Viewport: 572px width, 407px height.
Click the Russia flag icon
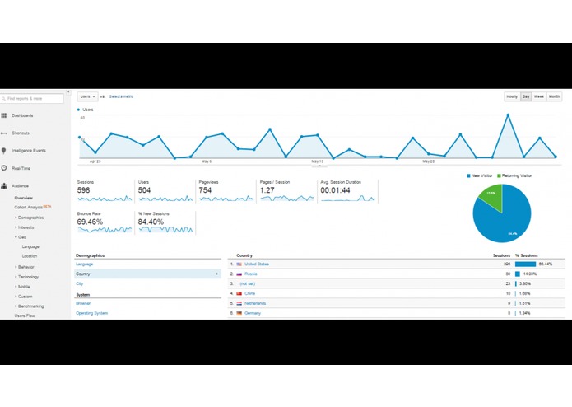[239, 274]
